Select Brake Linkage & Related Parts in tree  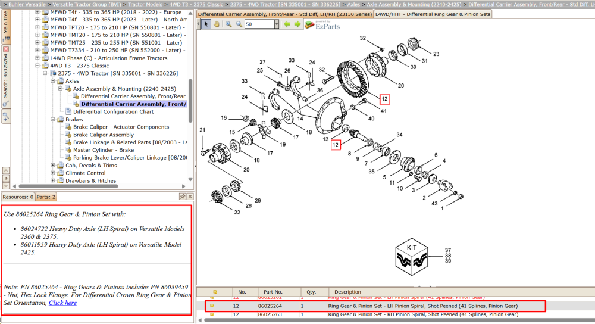[x=130, y=142]
